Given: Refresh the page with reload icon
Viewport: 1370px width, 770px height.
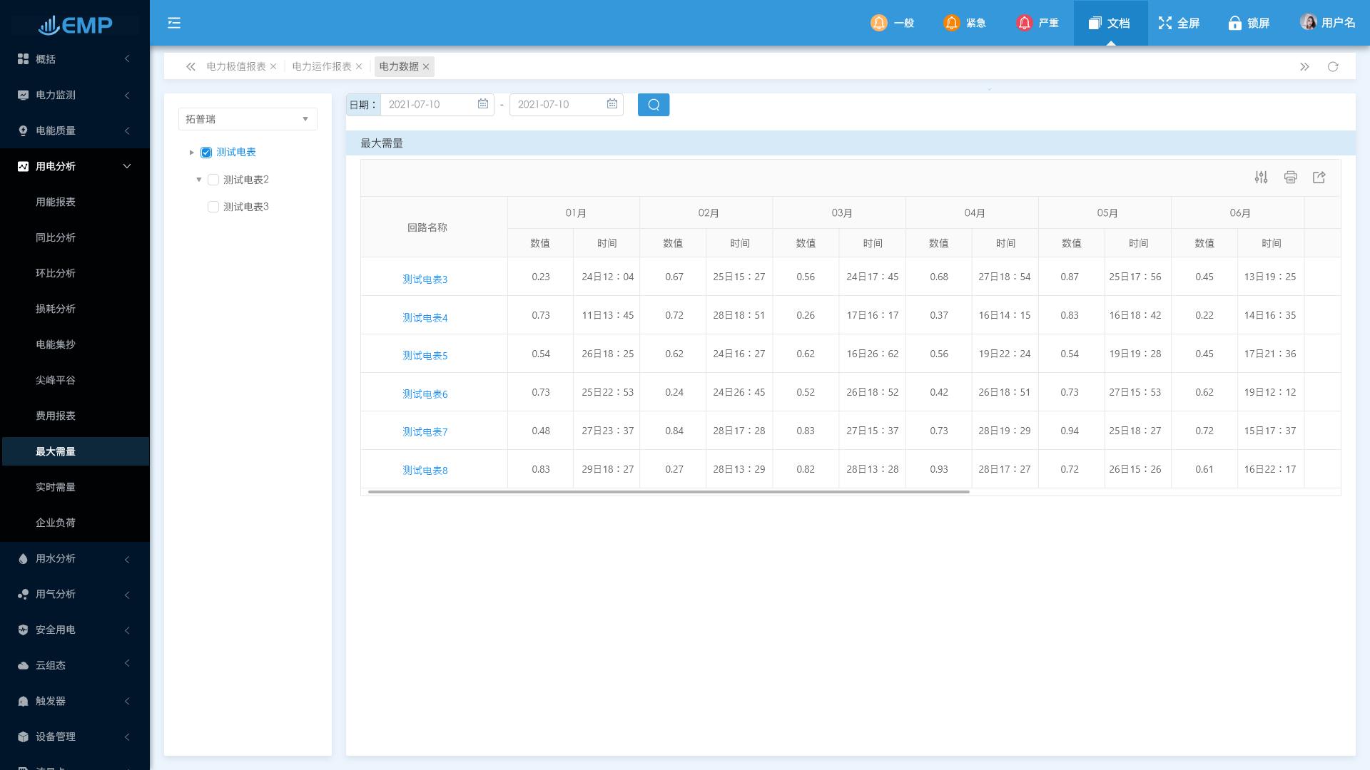Looking at the screenshot, I should (1332, 67).
